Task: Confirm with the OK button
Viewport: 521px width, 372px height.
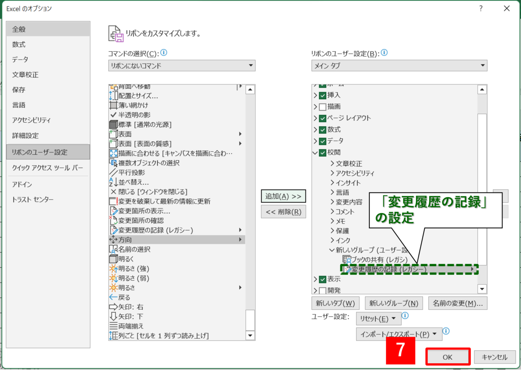Action: coord(447,357)
